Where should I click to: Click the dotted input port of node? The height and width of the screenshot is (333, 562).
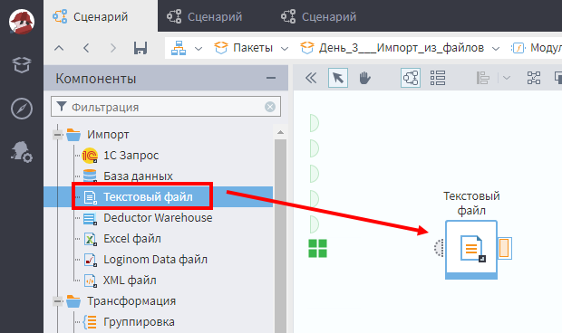439,248
